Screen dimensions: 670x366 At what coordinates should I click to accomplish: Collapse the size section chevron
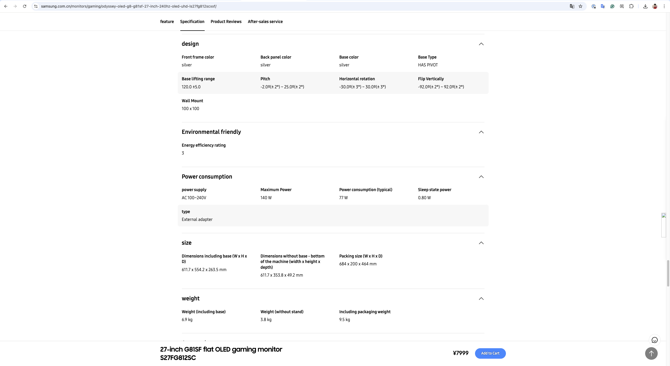click(x=481, y=243)
